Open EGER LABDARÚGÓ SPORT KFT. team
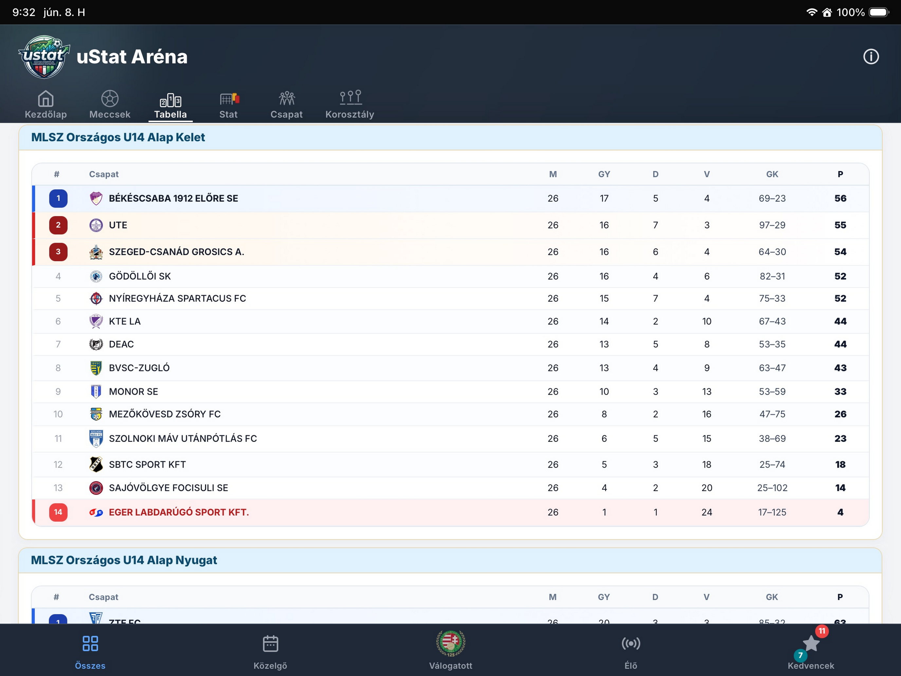This screenshot has height=676, width=901. (x=179, y=512)
